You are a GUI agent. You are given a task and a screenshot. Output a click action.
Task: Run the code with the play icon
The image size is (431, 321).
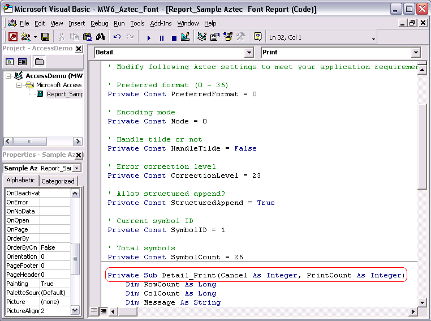coord(149,38)
